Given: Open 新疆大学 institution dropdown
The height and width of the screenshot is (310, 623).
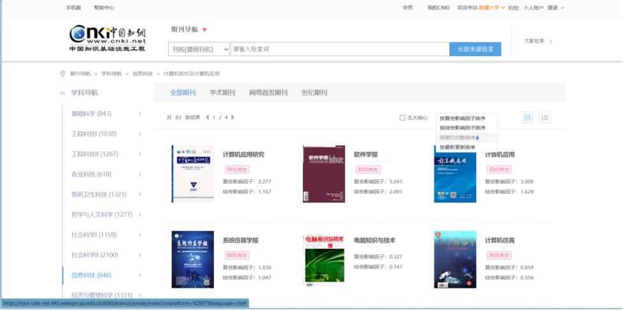Looking at the screenshot, I should (503, 8).
